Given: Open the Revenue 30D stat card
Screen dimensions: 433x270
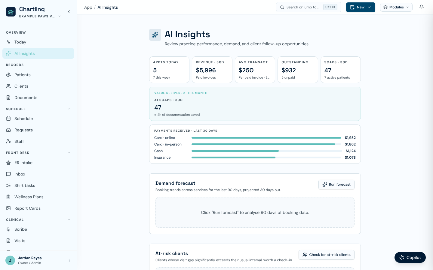Looking at the screenshot, I should (x=212, y=70).
